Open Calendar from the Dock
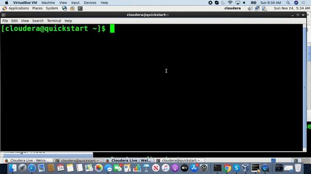This screenshot has width=311, height=174. (x=60, y=168)
